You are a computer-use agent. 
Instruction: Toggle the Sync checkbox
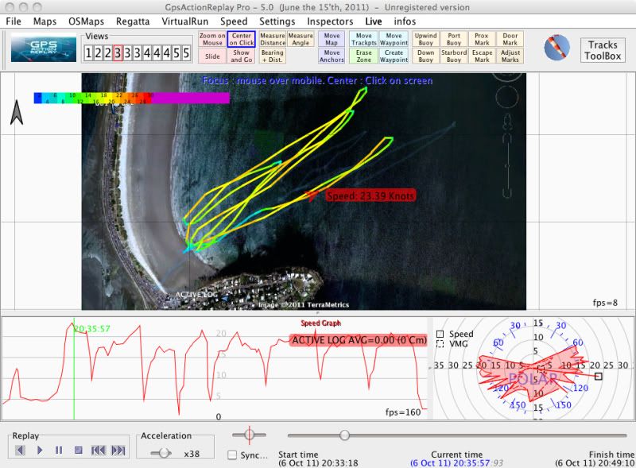232,455
